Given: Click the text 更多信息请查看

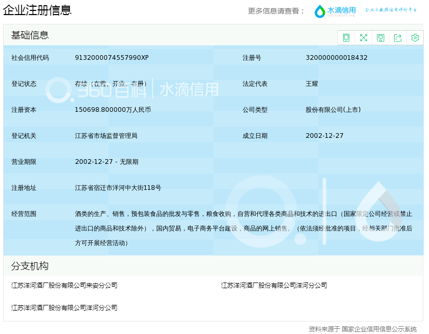Looking at the screenshot, I should click(x=276, y=11).
